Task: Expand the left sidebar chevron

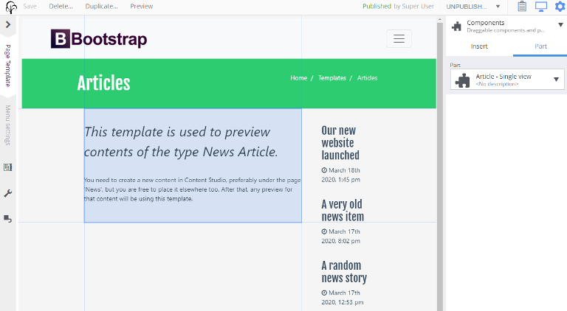Action: (8, 24)
